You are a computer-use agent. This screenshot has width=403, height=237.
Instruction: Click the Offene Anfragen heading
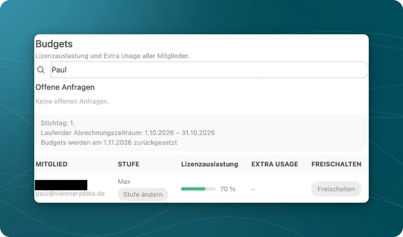pyautogui.click(x=65, y=87)
